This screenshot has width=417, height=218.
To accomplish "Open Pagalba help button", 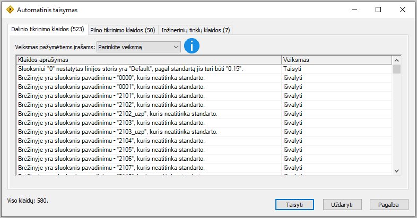I will tap(388, 205).
